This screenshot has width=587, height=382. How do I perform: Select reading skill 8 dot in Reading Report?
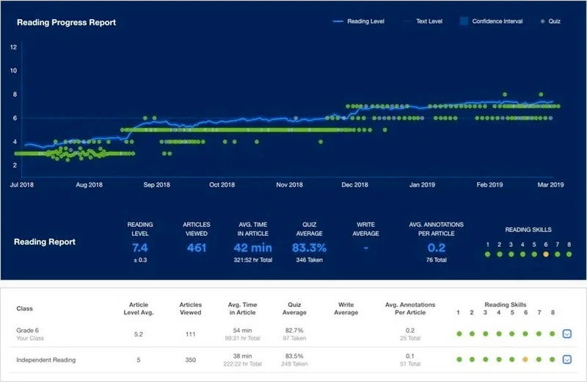[x=569, y=254]
